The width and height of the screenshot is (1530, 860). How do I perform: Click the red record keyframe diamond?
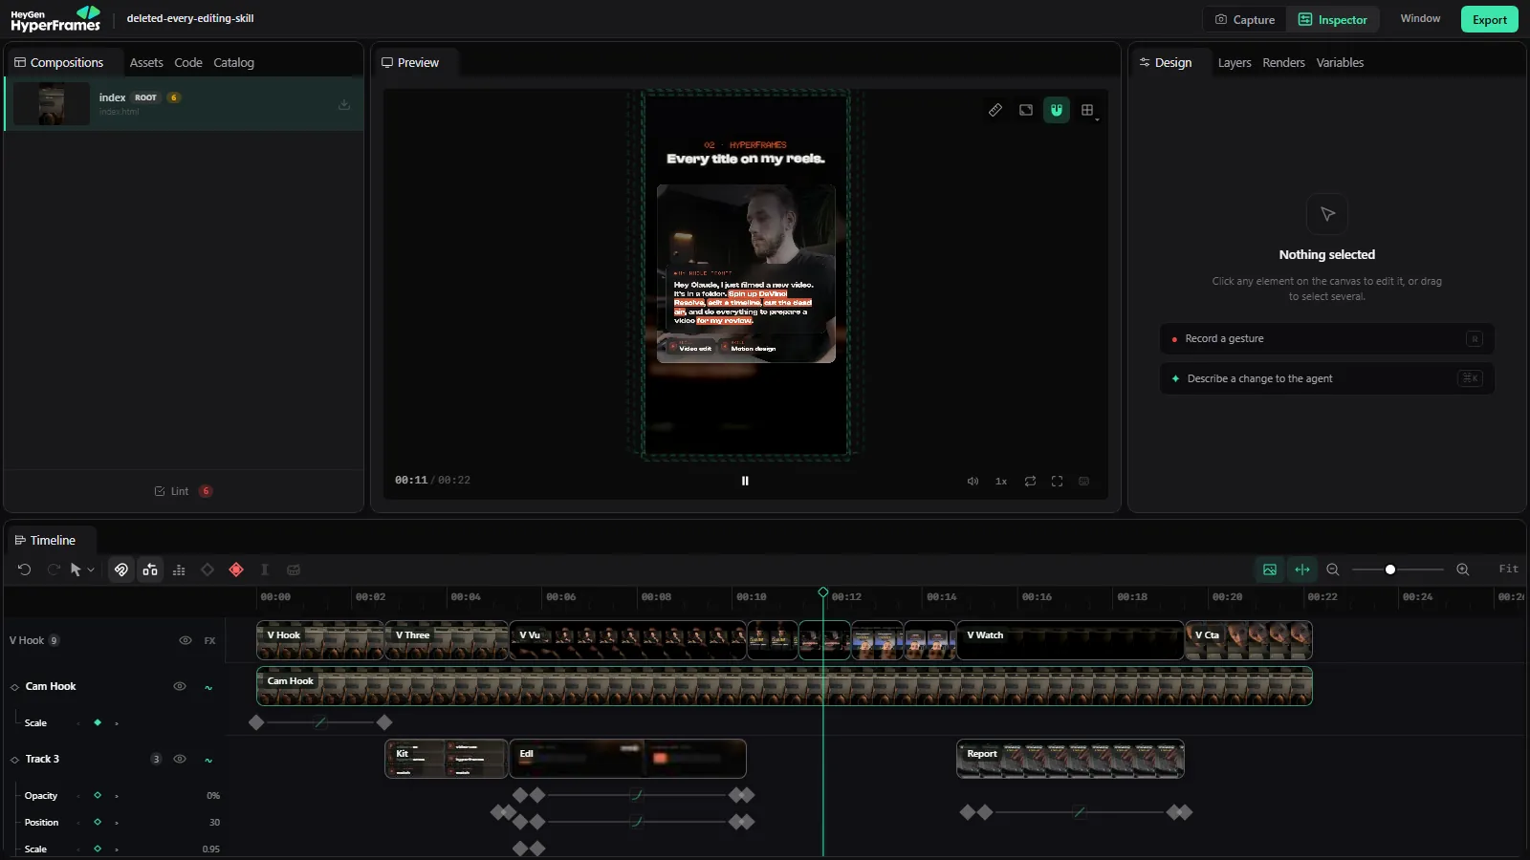[236, 570]
